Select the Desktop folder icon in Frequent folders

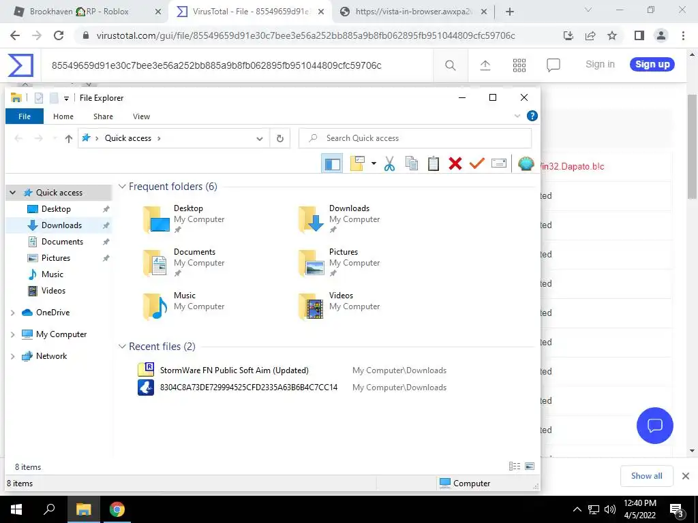click(x=156, y=219)
